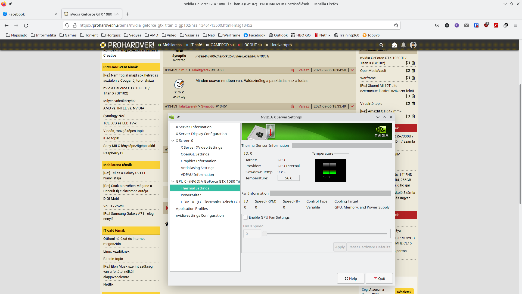The width and height of the screenshot is (522, 294).
Task: Open dropdown arrow on post #13453
Action: (x=352, y=106)
